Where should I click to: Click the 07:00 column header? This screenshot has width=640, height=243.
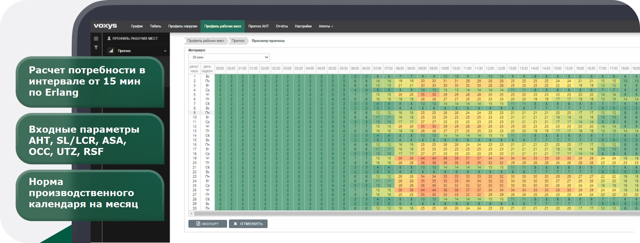377,68
